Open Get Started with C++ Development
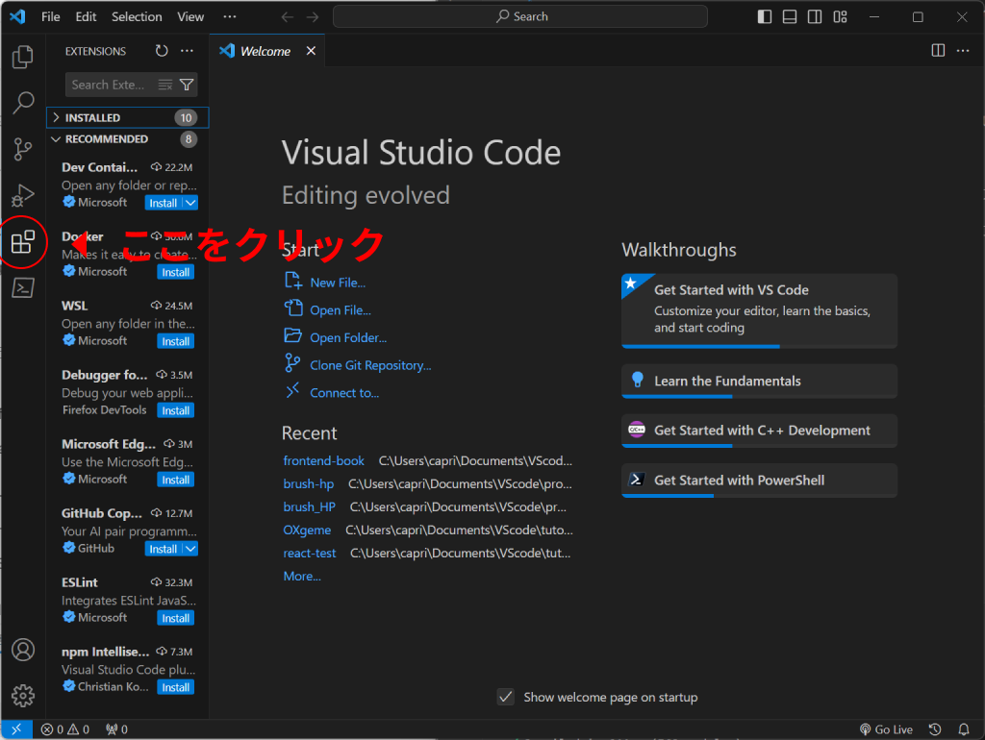The width and height of the screenshot is (985, 740). (759, 431)
